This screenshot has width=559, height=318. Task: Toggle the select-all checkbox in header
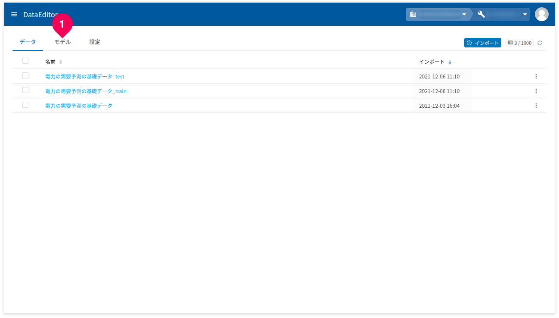25,61
